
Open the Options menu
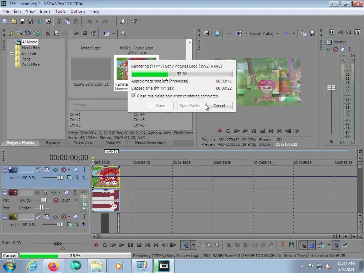78,11
